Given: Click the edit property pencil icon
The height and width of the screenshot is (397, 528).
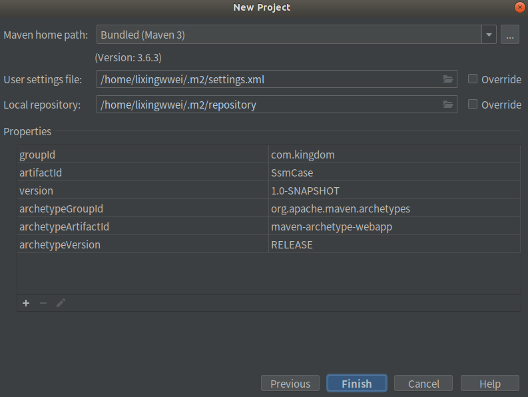Looking at the screenshot, I should coord(61,303).
